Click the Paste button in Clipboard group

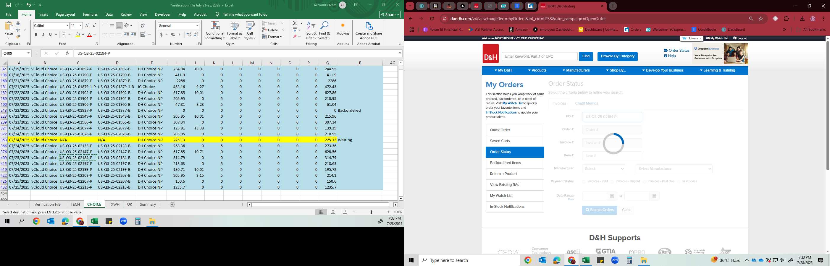pyautogui.click(x=8, y=30)
